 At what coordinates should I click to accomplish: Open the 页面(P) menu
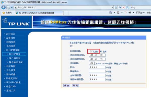click(140, 12)
